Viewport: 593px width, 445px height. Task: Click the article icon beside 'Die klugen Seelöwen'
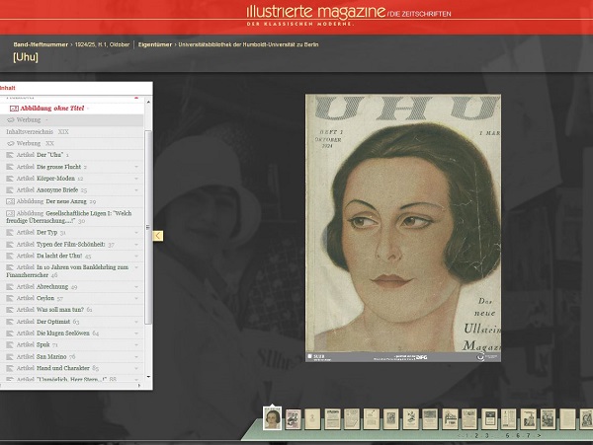[10, 334]
